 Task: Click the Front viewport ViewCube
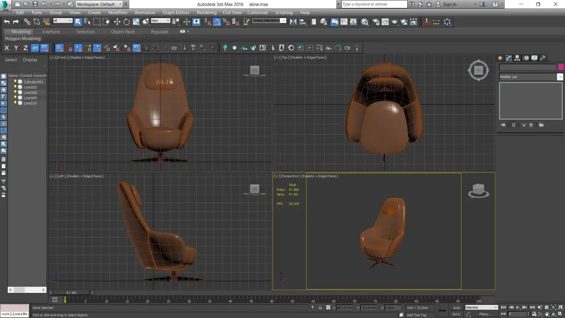tap(254, 71)
